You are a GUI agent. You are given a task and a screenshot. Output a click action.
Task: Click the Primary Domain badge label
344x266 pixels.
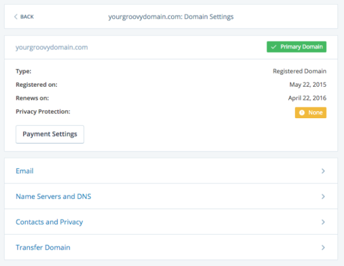pos(301,47)
